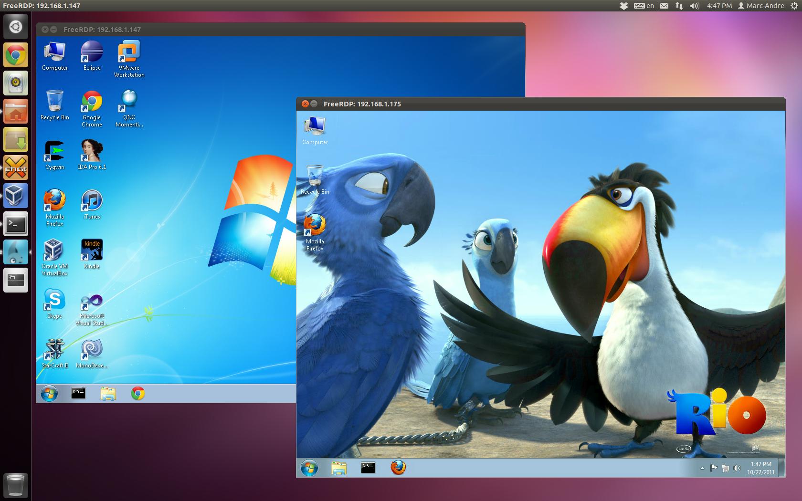Launch Firefox from the 192.168.1.175 taskbar
802x501 pixels.
398,468
